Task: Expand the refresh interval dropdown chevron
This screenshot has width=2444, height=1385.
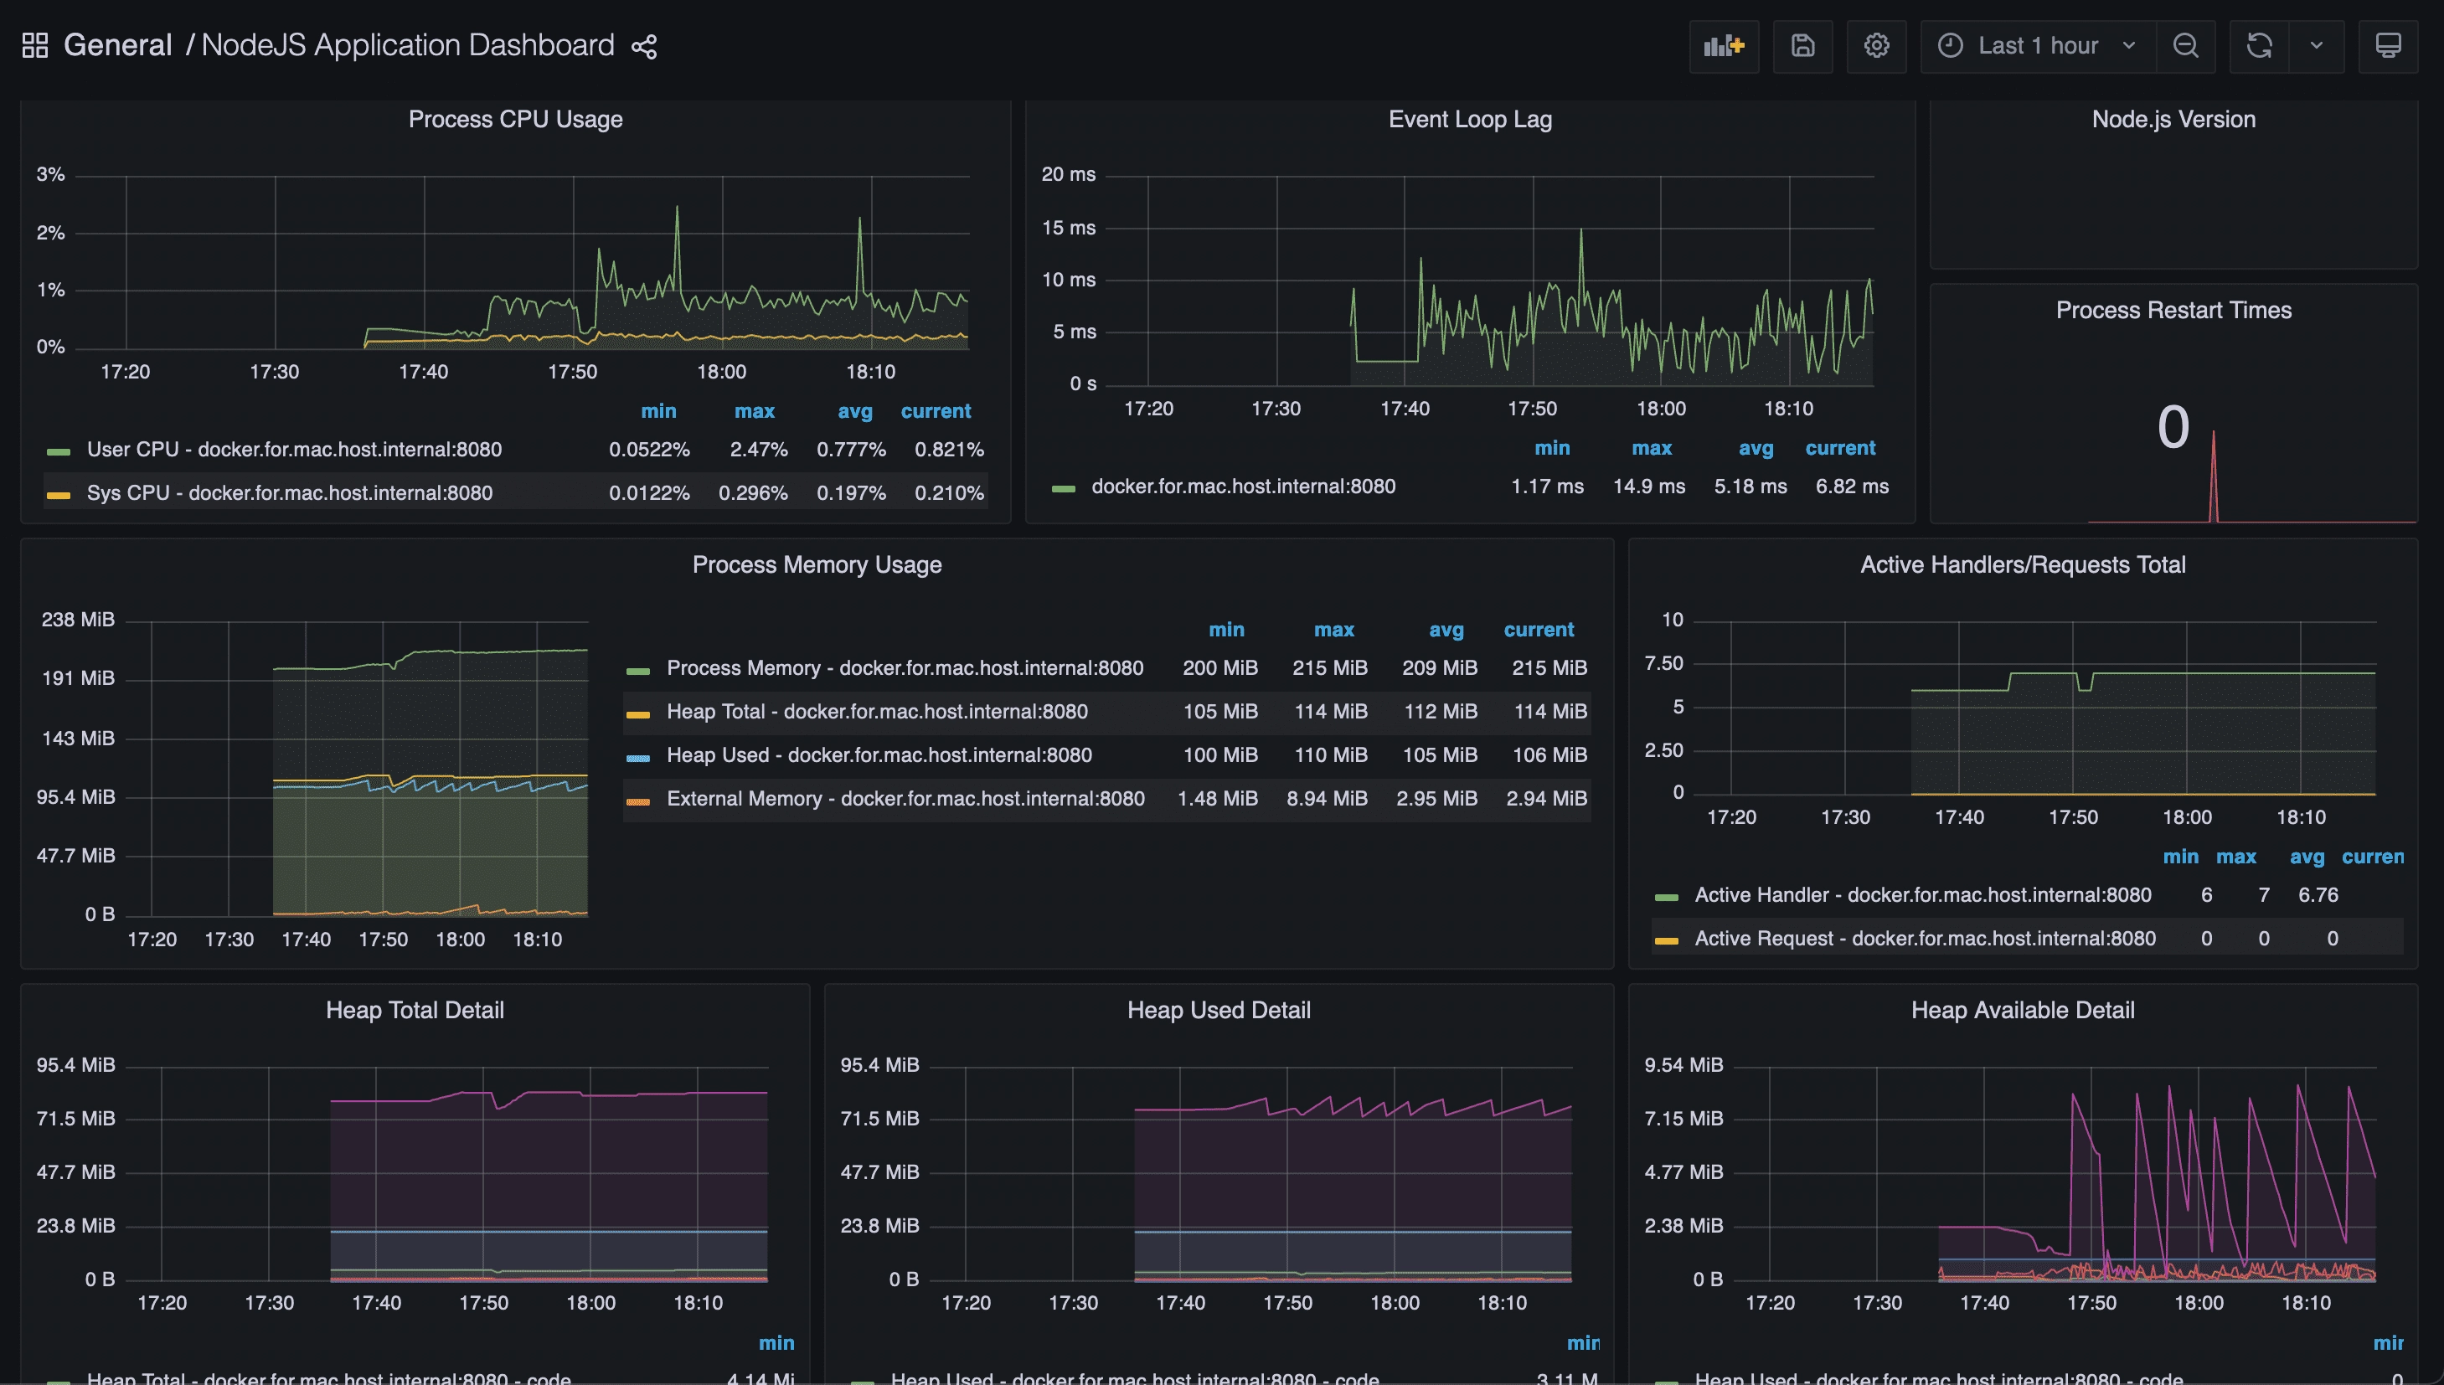Action: tap(2317, 46)
